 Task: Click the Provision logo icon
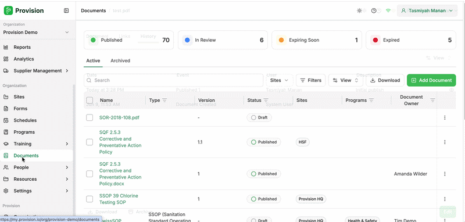point(8,10)
